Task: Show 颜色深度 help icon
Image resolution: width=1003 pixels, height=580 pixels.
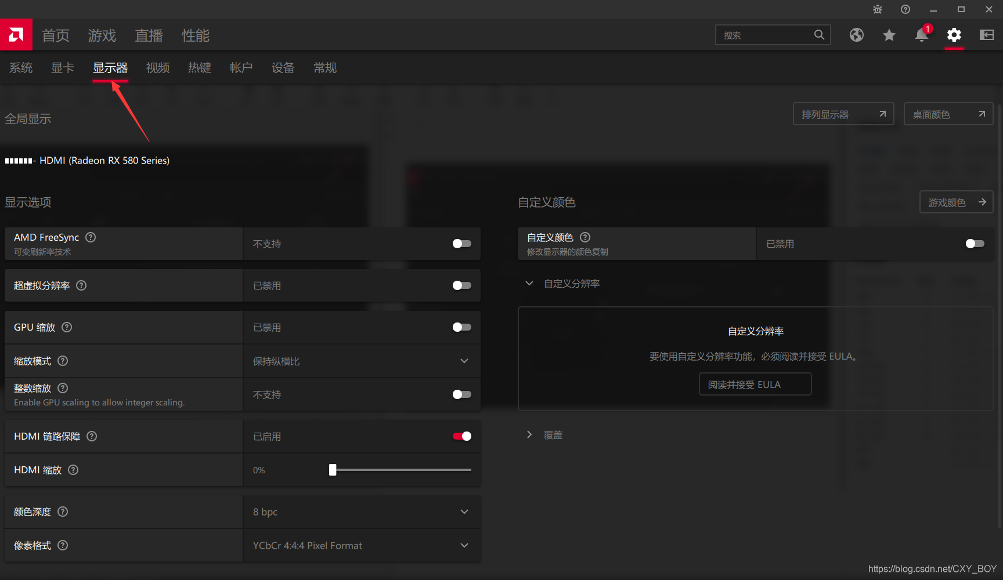Action: 63,512
